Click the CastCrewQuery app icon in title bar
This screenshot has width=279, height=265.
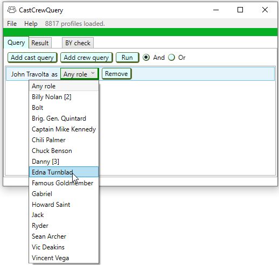point(12,10)
